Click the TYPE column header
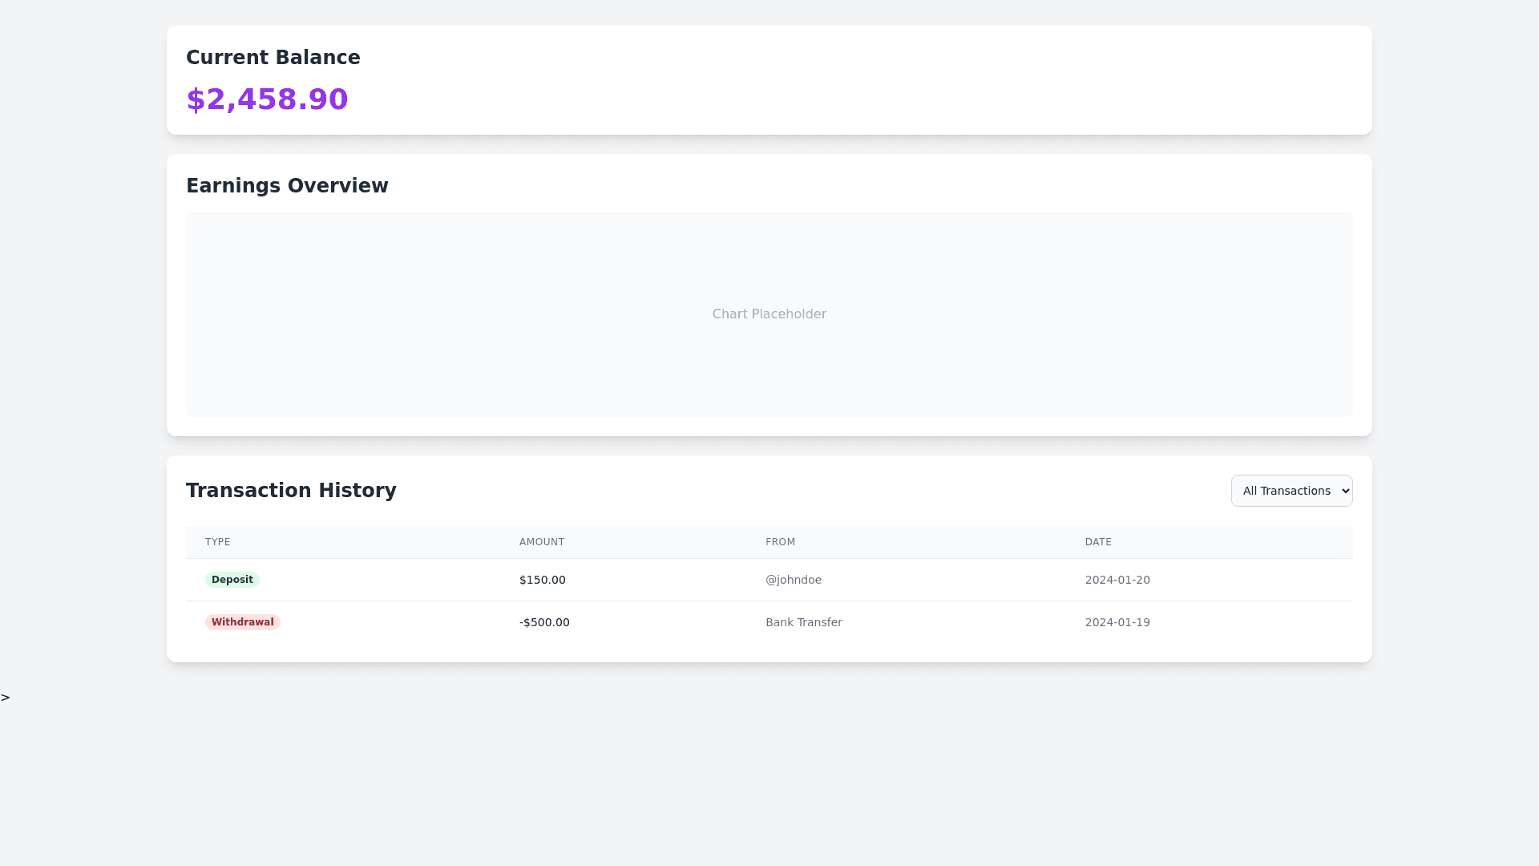The width and height of the screenshot is (1539, 866). (x=217, y=542)
